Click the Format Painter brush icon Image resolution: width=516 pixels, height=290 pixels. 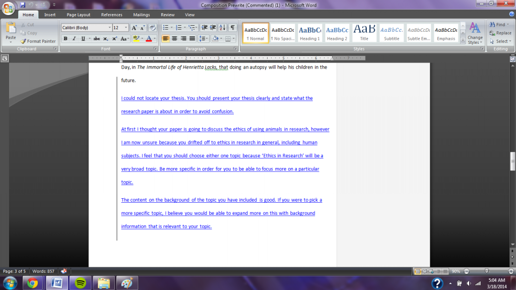tap(23, 41)
